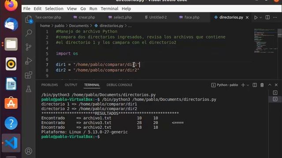282x158 pixels.
Task: Expand the run button dropdown arrow
Action: tap(261, 18)
